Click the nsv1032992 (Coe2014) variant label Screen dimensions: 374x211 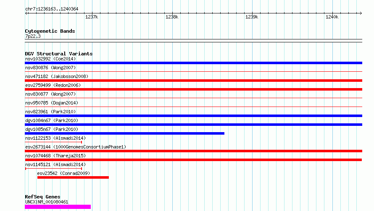[50, 59]
